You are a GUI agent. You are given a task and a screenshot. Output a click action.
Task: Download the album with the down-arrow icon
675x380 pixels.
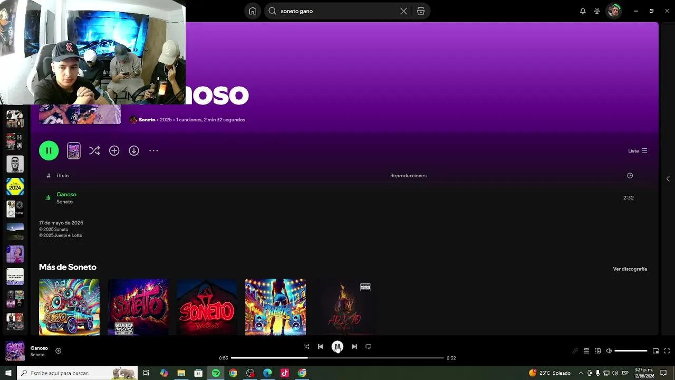(134, 151)
